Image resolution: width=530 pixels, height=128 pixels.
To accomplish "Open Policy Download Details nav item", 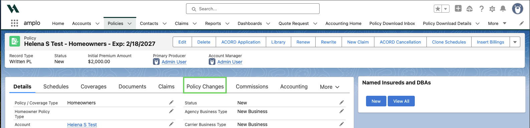I will (x=447, y=23).
